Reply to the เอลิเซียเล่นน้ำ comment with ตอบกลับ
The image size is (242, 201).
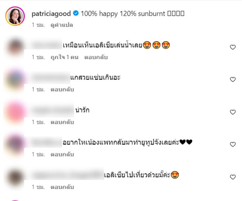pyautogui.click(x=96, y=57)
